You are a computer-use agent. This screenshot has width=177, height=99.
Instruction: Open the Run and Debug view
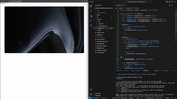(91, 20)
